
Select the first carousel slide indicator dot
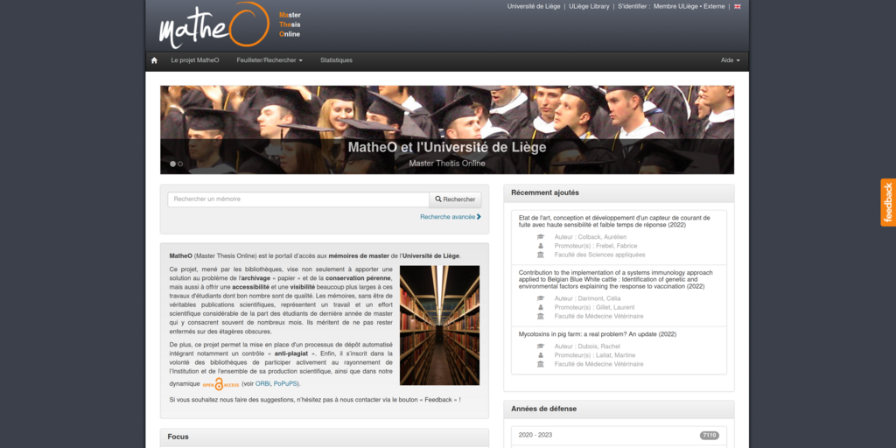point(172,164)
